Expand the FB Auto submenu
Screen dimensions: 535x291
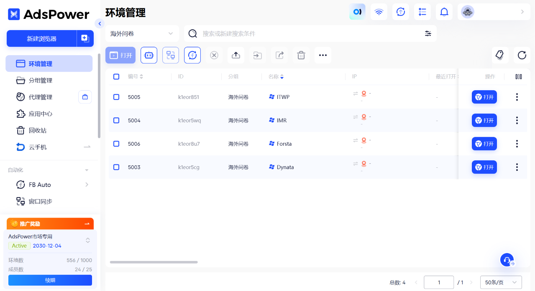(x=87, y=185)
